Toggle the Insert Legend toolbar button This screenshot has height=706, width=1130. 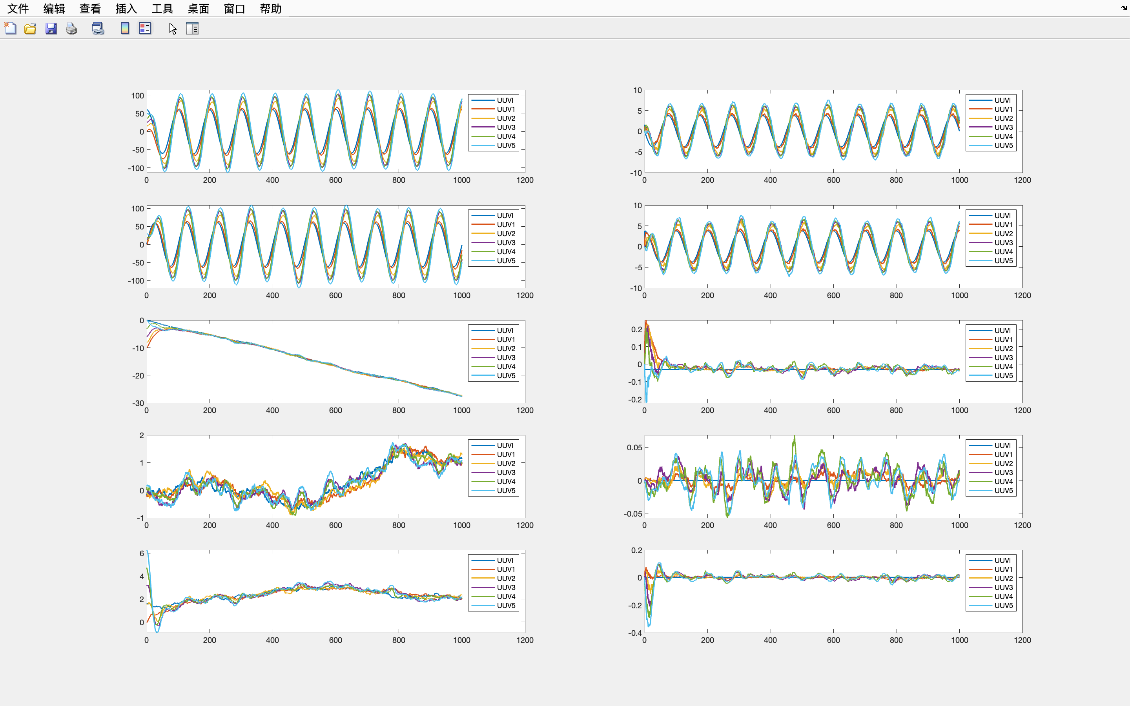point(145,29)
